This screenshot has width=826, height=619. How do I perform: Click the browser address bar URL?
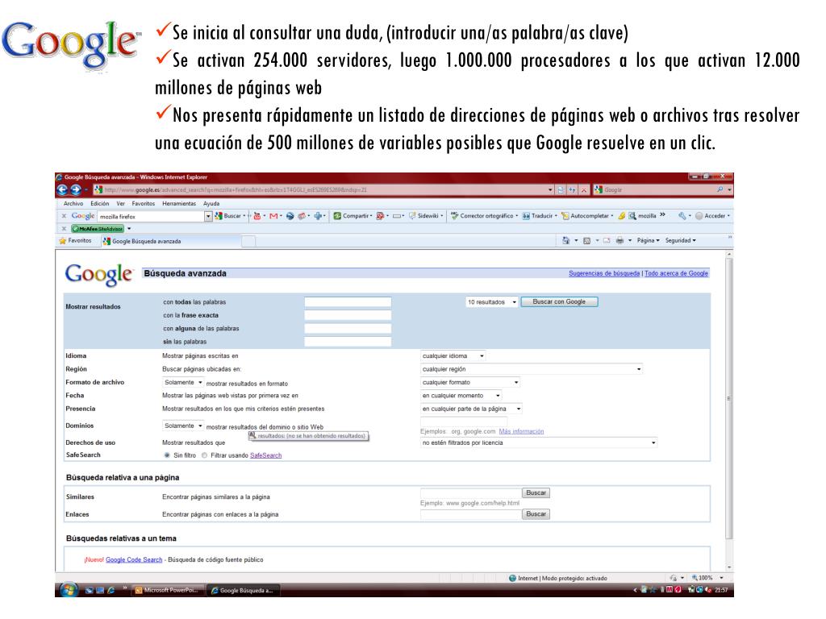pyautogui.click(x=321, y=190)
